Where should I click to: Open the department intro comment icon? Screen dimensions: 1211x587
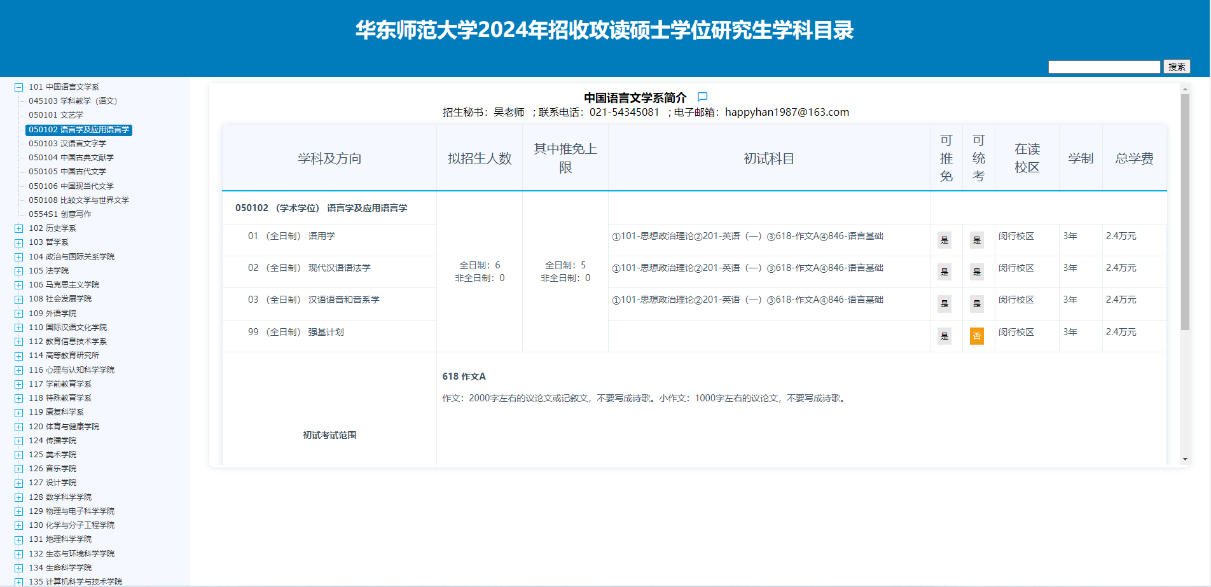(x=702, y=97)
